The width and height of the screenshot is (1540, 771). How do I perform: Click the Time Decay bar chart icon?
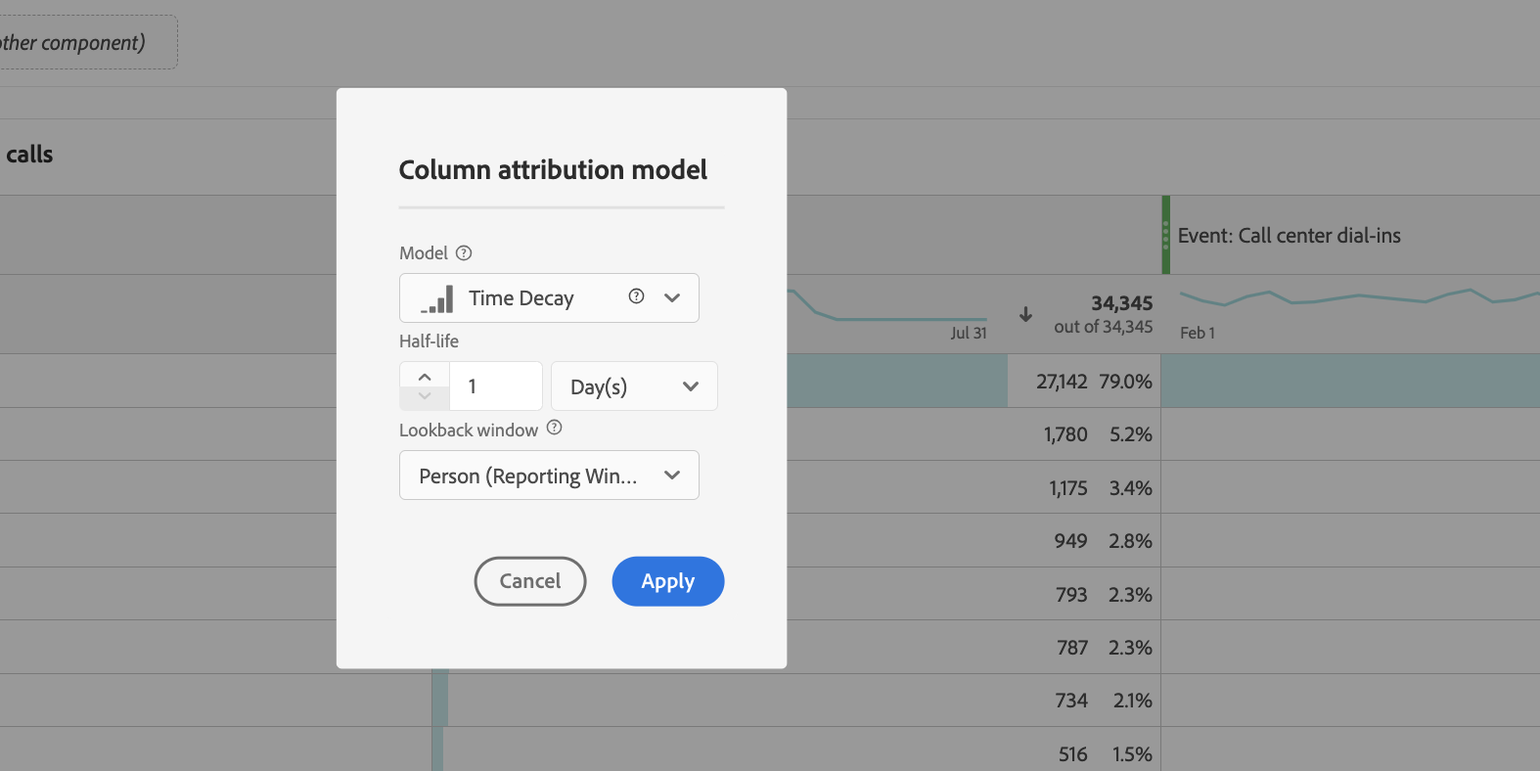click(436, 298)
